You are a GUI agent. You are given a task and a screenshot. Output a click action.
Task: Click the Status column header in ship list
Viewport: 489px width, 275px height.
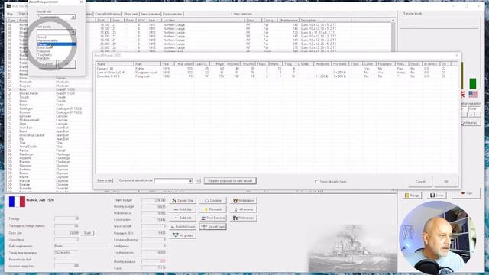coord(253,21)
